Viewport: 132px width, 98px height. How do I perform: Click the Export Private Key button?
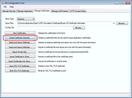[x=20, y=52]
